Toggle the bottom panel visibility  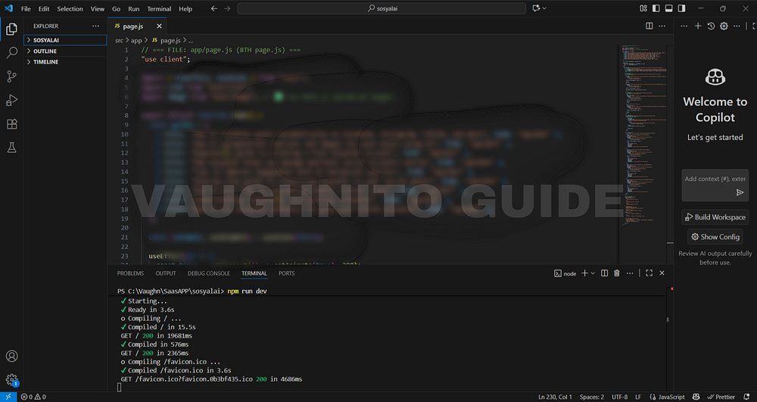pos(668,8)
